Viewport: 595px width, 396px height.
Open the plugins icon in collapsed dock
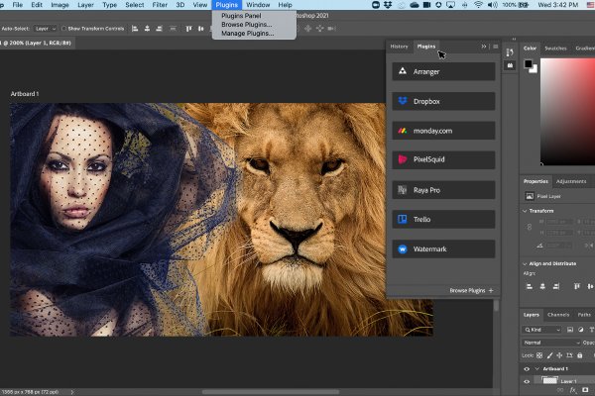coord(510,65)
